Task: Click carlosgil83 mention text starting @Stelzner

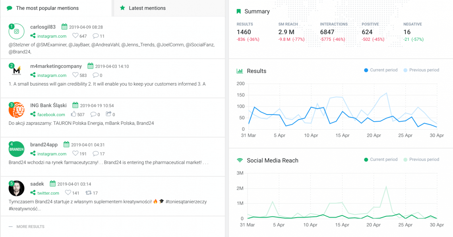Action: pyautogui.click(x=112, y=48)
